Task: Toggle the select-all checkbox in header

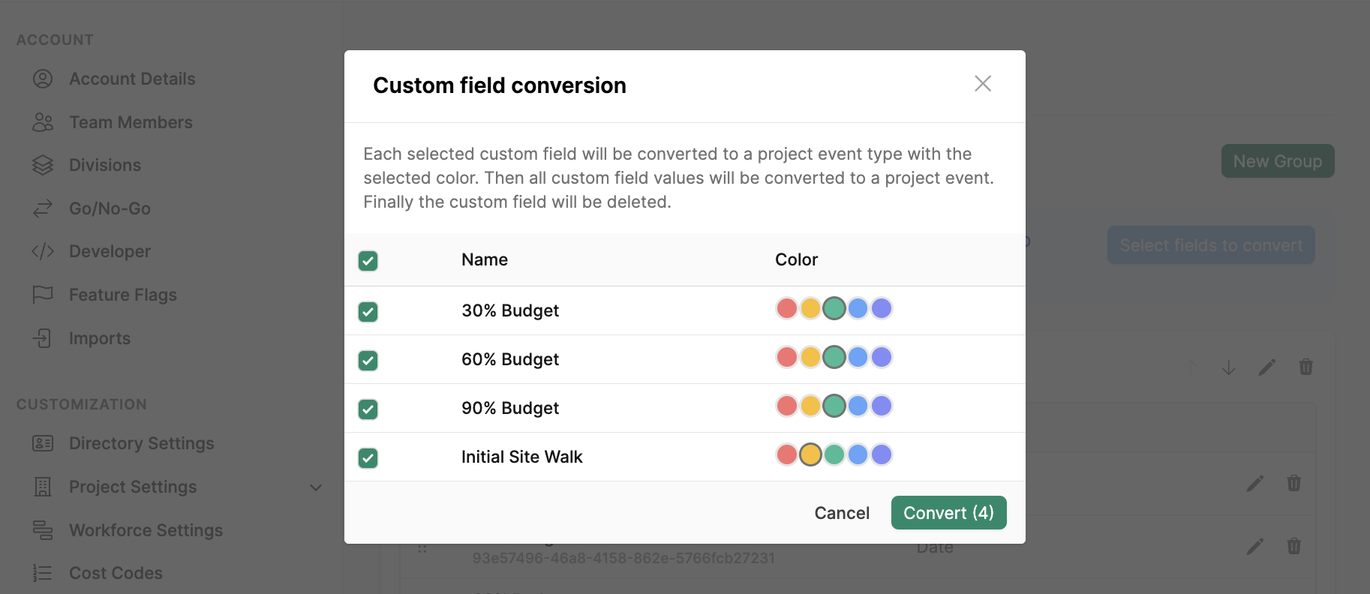Action: point(368,261)
